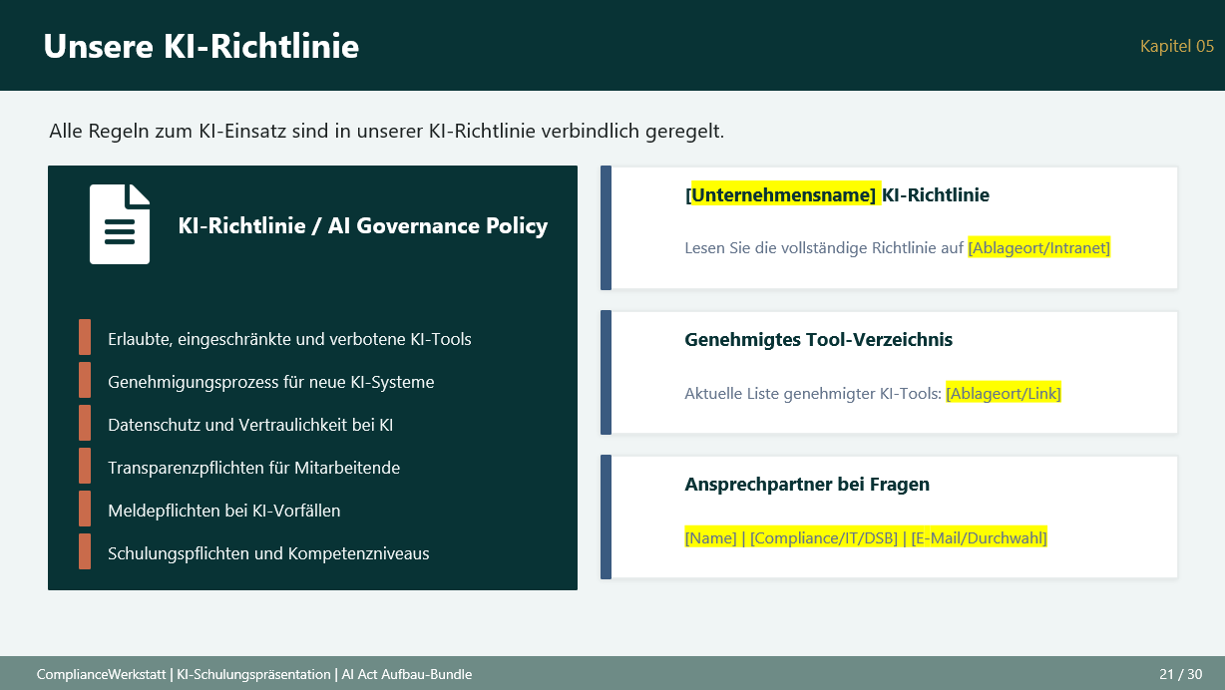The height and width of the screenshot is (690, 1225).
Task: Click the orange marker beside Genehmigungsprozess
Action: click(85, 380)
